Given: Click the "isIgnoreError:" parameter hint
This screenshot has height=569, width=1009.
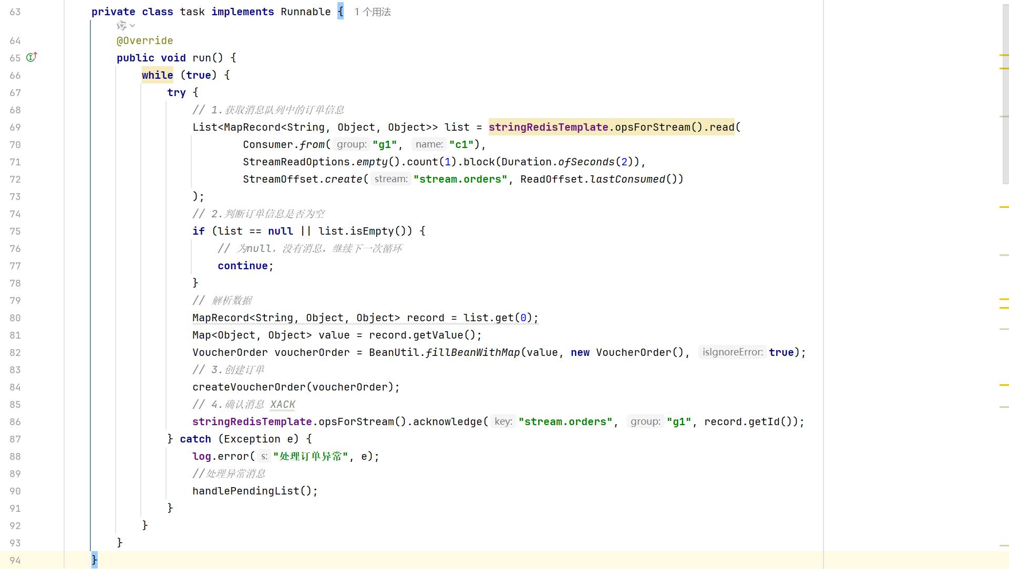Looking at the screenshot, I should 732,352.
